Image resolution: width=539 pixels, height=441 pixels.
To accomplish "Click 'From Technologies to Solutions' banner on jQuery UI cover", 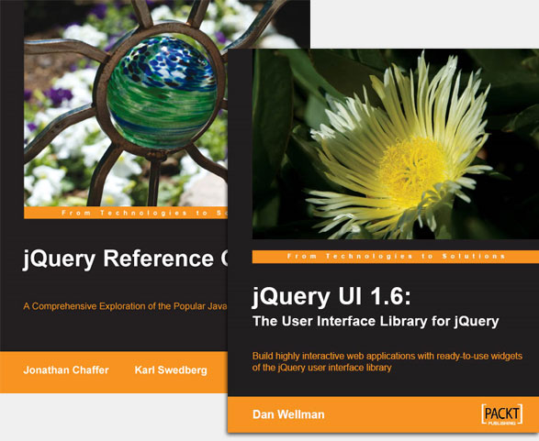I will pos(396,257).
